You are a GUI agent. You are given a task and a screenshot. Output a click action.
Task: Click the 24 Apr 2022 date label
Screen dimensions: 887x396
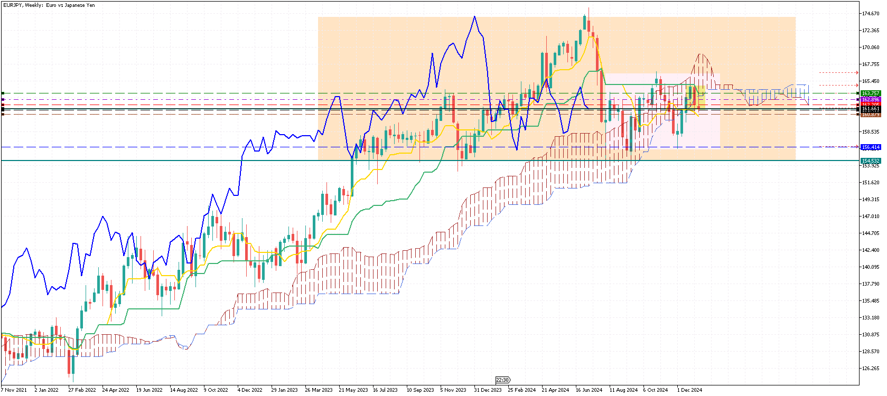116,390
